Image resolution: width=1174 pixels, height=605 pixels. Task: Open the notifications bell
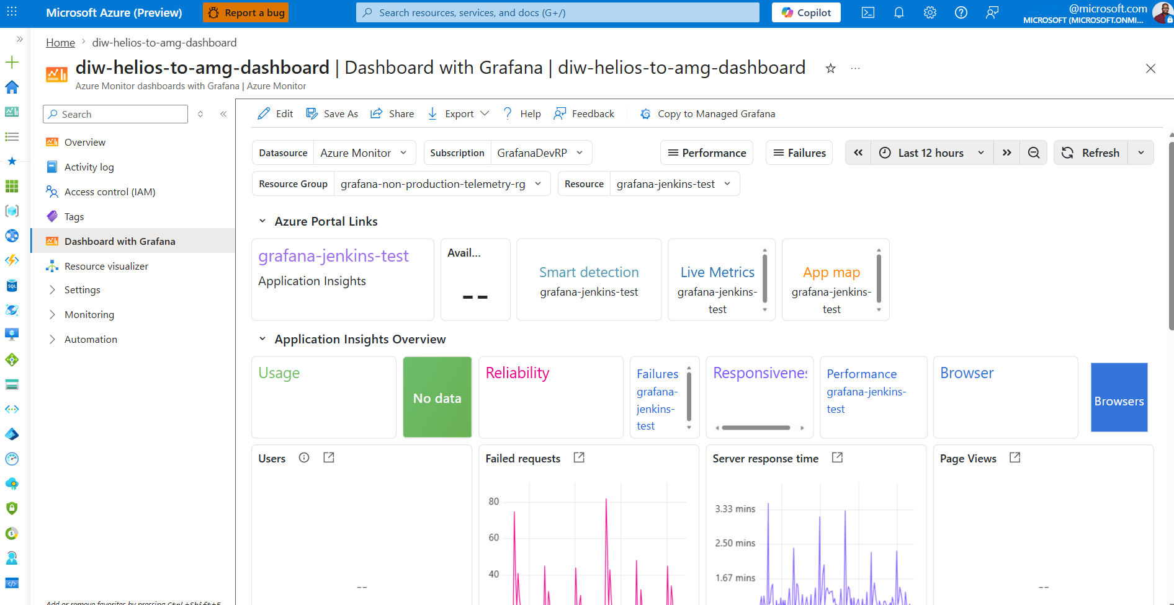click(899, 12)
